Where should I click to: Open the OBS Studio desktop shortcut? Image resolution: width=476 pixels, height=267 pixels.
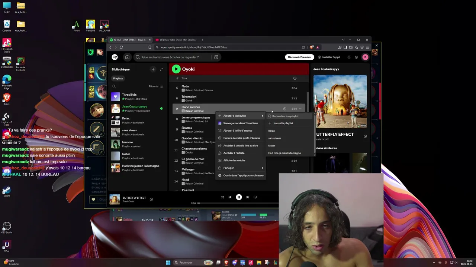[x=7, y=228]
